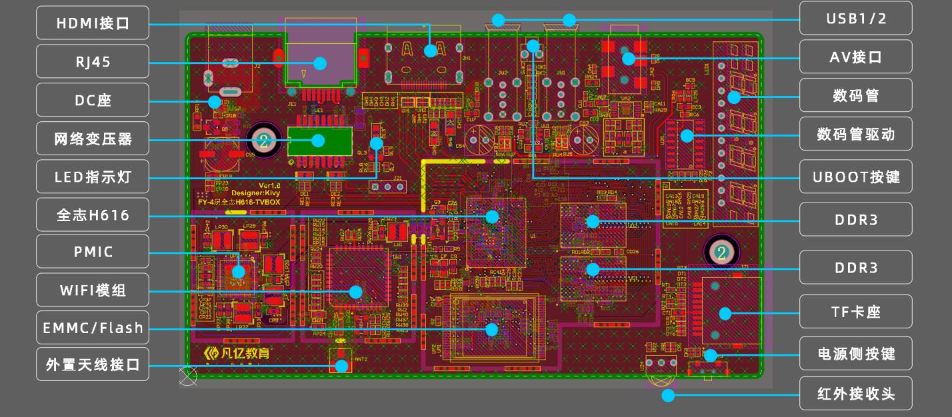Select the 网络变压器 label

pos(92,139)
